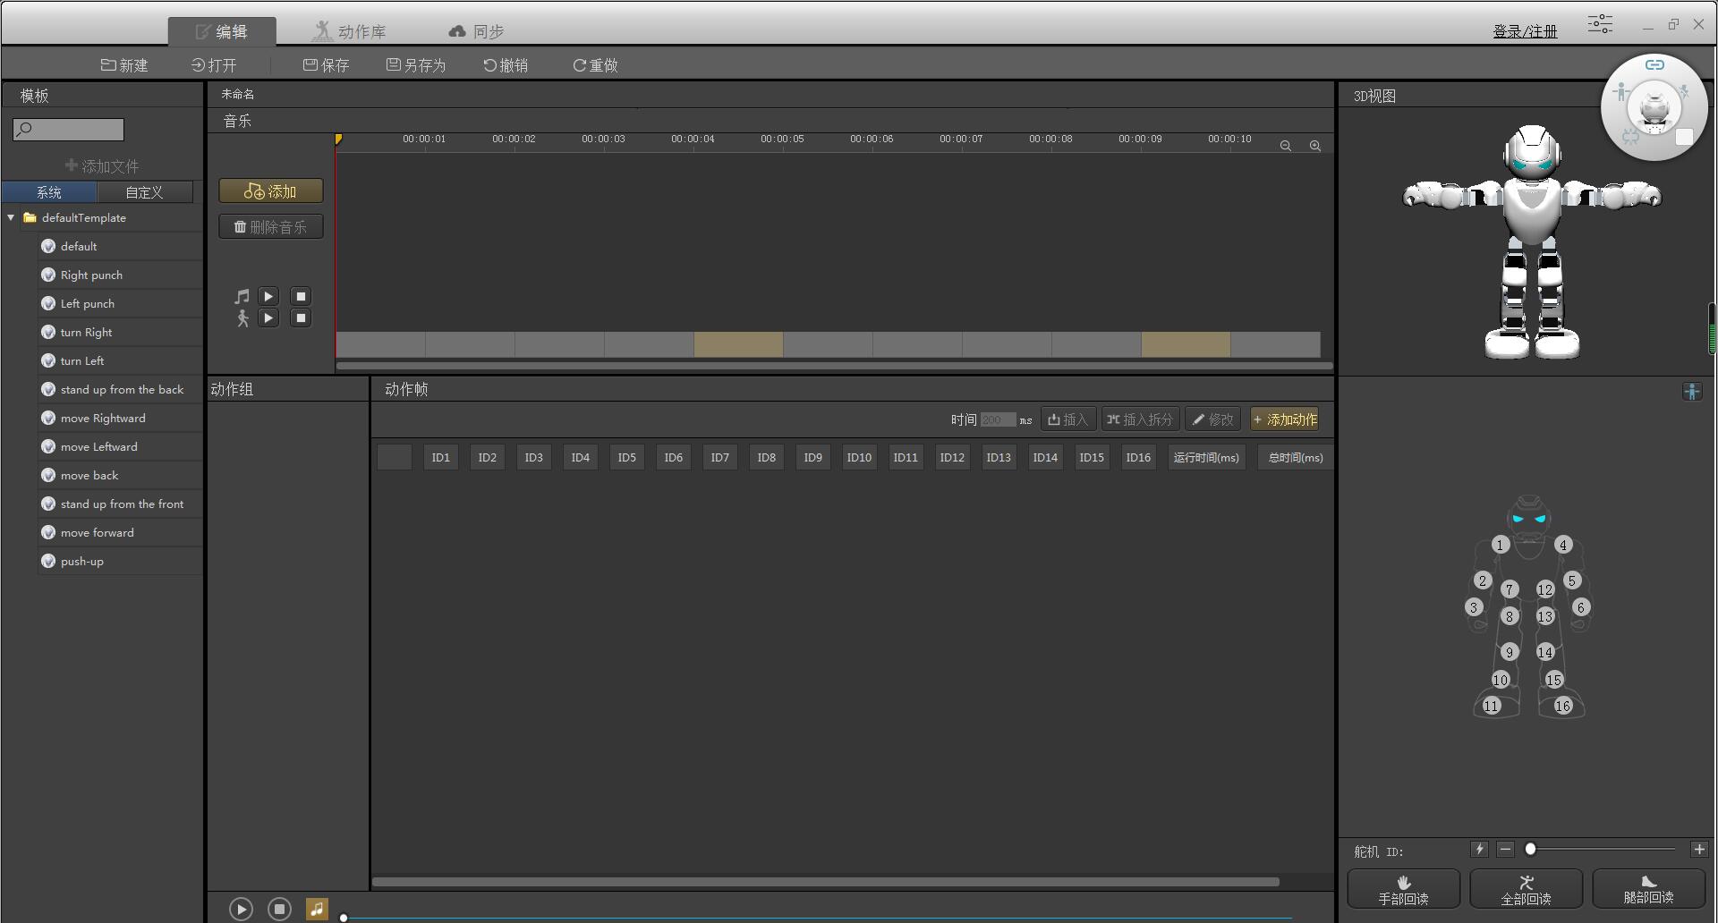Collapse the defaultTemplate folder
This screenshot has height=923, width=1718.
click(11, 217)
